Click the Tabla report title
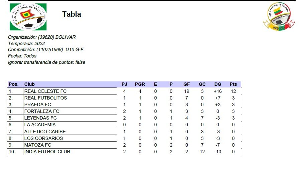306x191 pixels. point(71,14)
